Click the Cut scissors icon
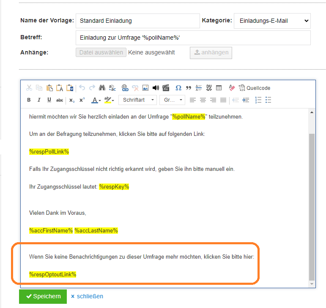This screenshot has height=308, width=326. [x=29, y=88]
